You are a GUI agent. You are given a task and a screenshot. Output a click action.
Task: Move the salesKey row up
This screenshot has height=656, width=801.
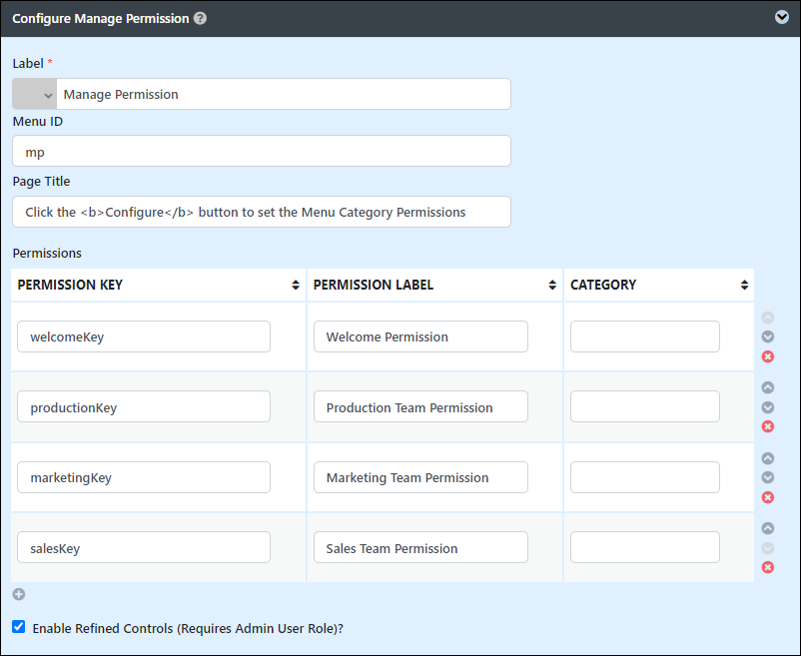(767, 528)
